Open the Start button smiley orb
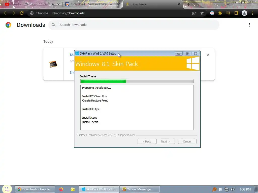258x193 pixels. pos(7,189)
